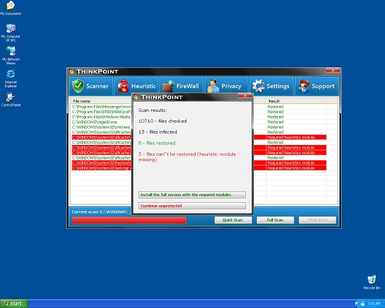The width and height of the screenshot is (385, 308).
Task: Open My Documents desktop icon
Action: 11,7
